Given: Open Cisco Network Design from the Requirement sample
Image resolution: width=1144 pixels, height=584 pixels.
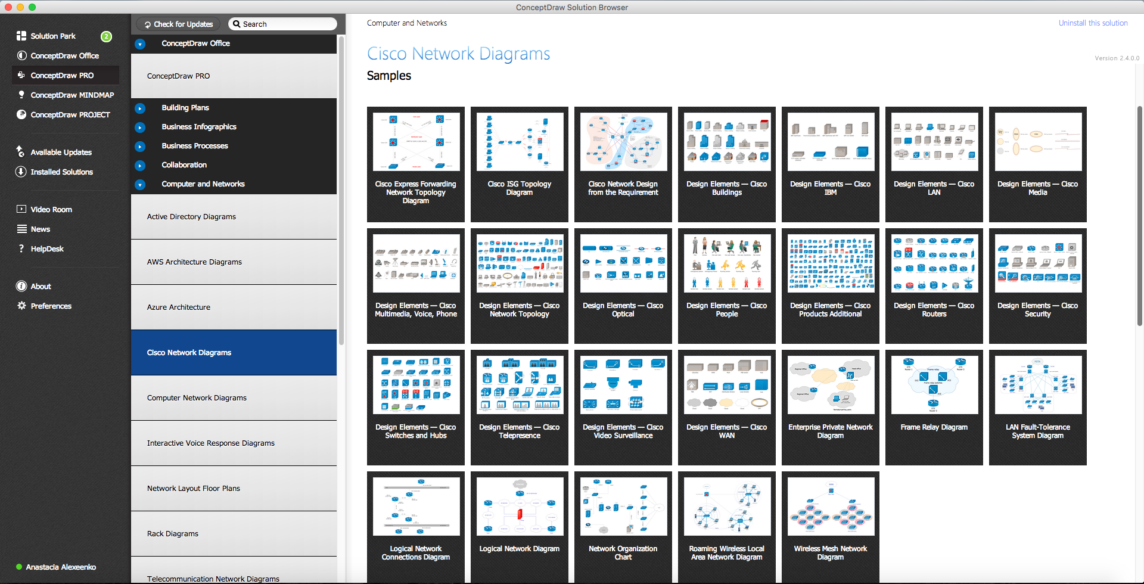Looking at the screenshot, I should [623, 164].
